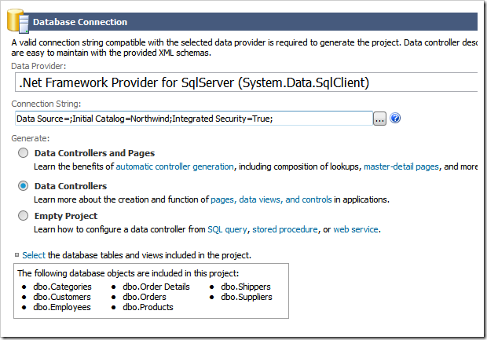487x340 pixels.
Task: Click dbo.Products list entry
Action: [148, 307]
